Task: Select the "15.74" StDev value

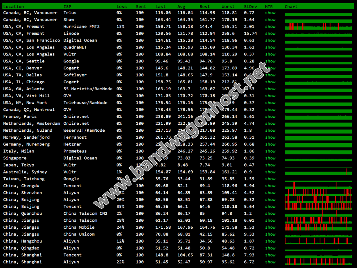Action: (250, 33)
